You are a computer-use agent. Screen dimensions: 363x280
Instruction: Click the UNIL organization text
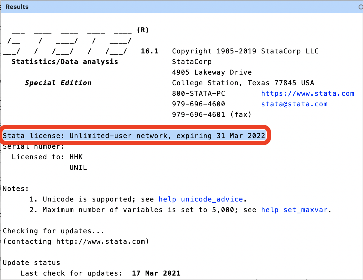(78, 168)
